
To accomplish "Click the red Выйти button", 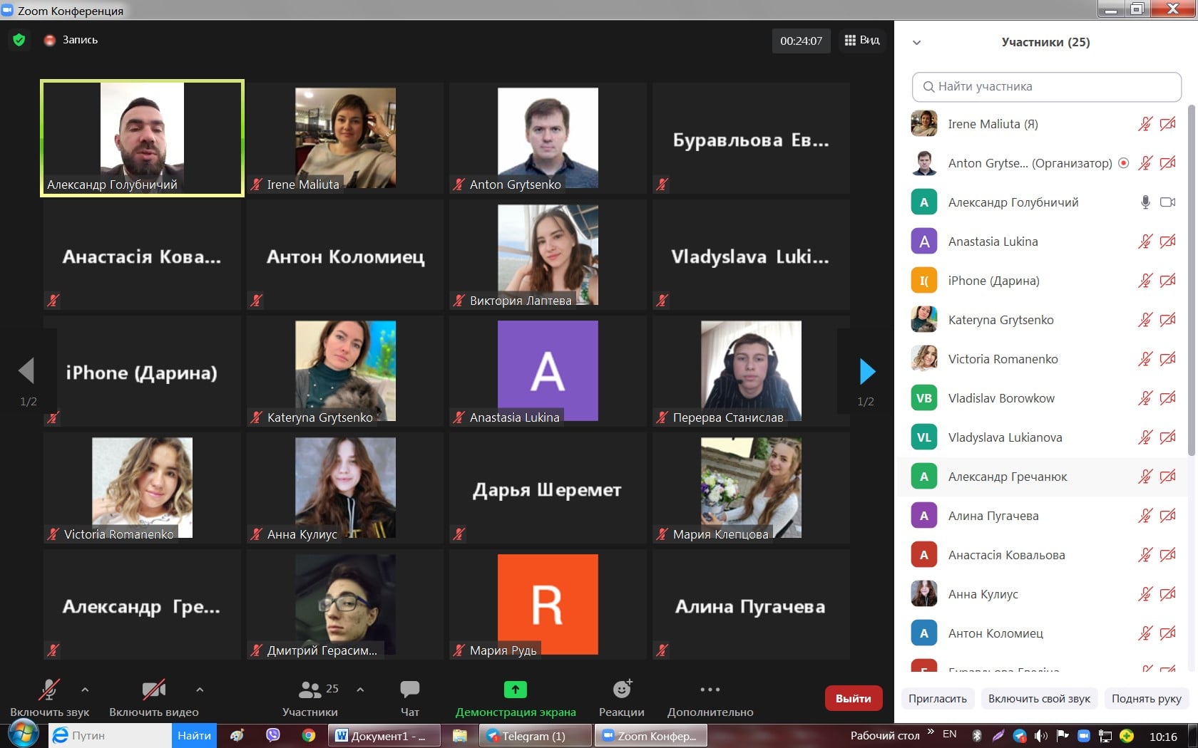I will [854, 698].
